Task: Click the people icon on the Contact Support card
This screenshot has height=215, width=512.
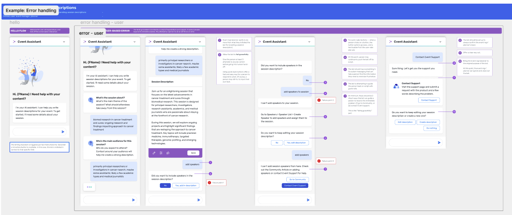Action: pos(396,86)
